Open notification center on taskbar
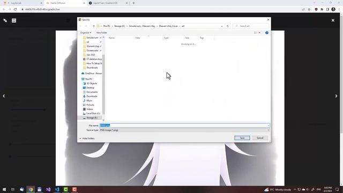Image resolution: width=343 pixels, height=193 pixels. pos(337,189)
